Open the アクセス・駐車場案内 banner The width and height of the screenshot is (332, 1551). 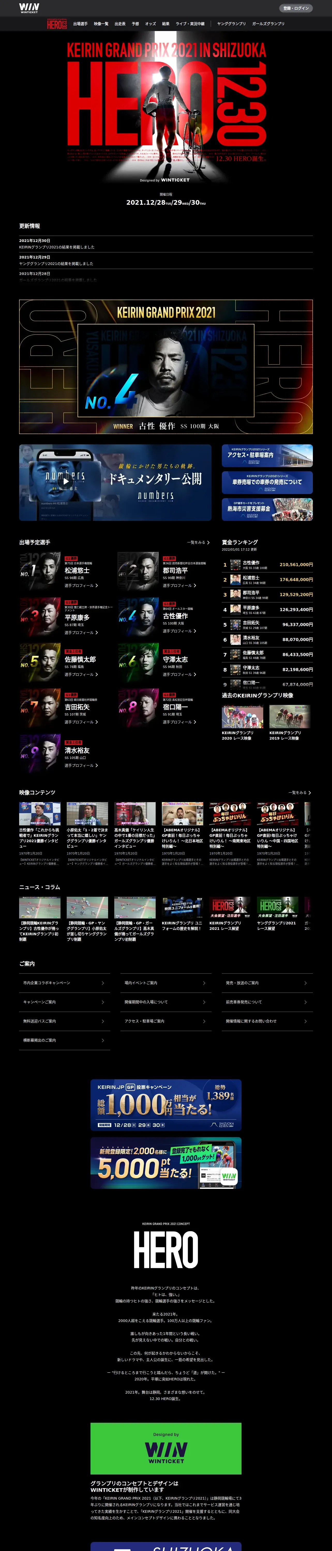tap(267, 456)
